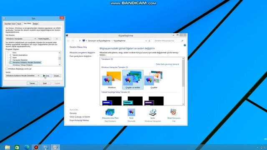Launch Edge browser from the taskbar
The width and height of the screenshot is (267, 150).
(x=27, y=147)
